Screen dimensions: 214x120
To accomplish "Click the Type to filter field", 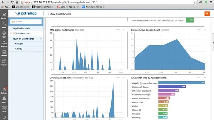I will coord(26,22).
